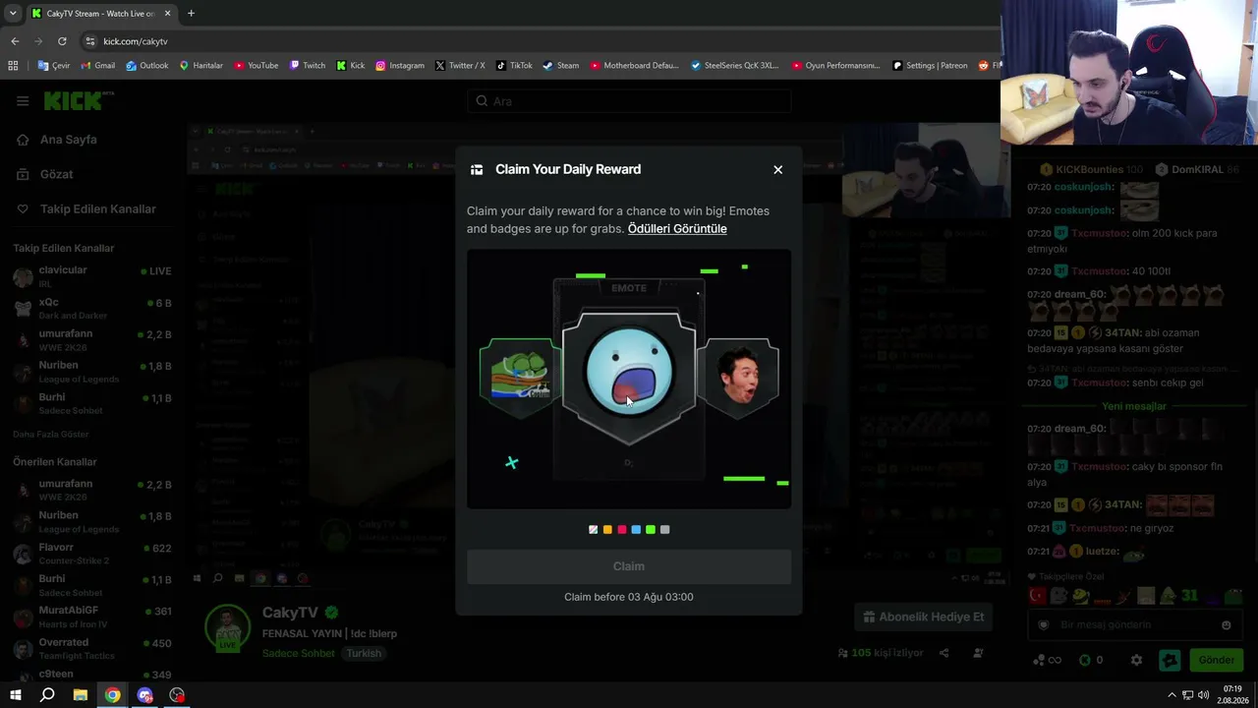This screenshot has width=1258, height=708.
Task: Pick the green rarity dot
Action: (651, 530)
